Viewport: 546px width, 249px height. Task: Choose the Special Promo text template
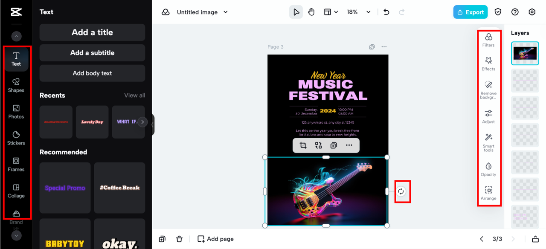(x=65, y=188)
